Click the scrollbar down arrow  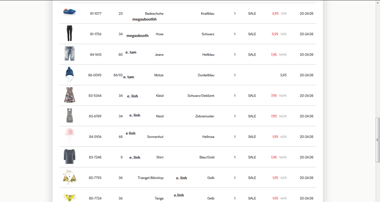pos(377,199)
